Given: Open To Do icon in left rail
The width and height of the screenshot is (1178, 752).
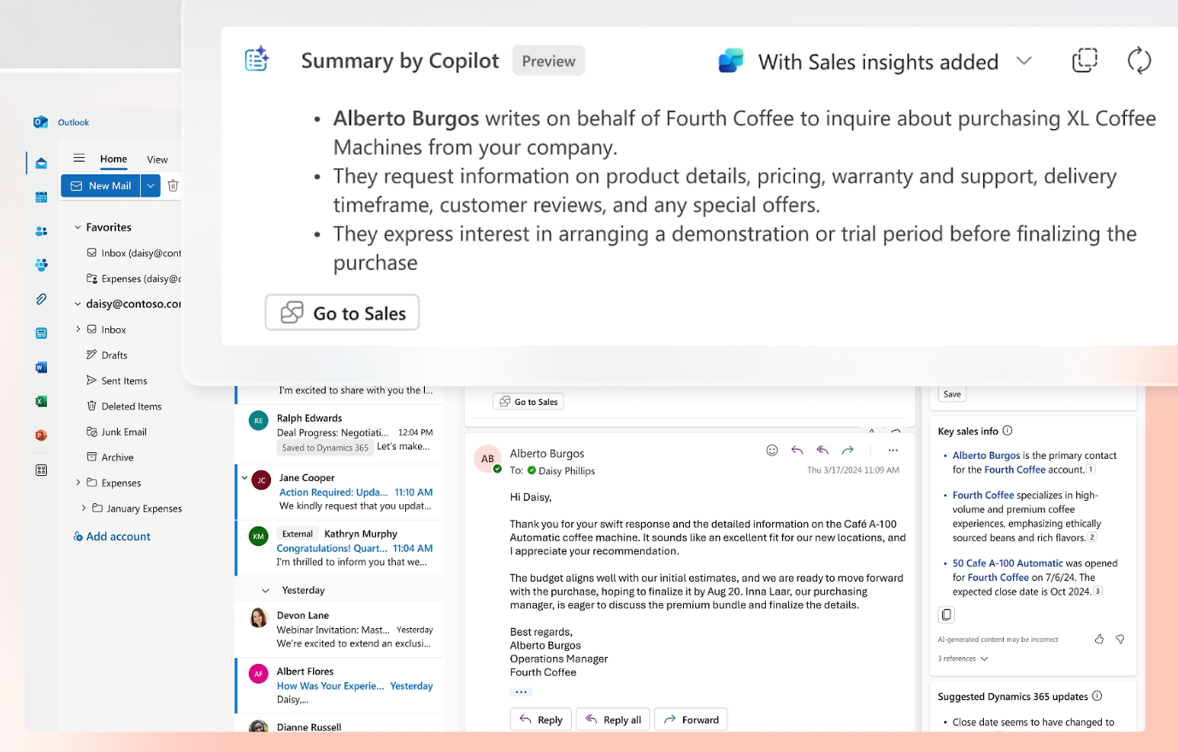Looking at the screenshot, I should click(41, 333).
